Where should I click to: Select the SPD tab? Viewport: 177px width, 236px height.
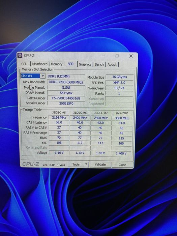coord(70,64)
